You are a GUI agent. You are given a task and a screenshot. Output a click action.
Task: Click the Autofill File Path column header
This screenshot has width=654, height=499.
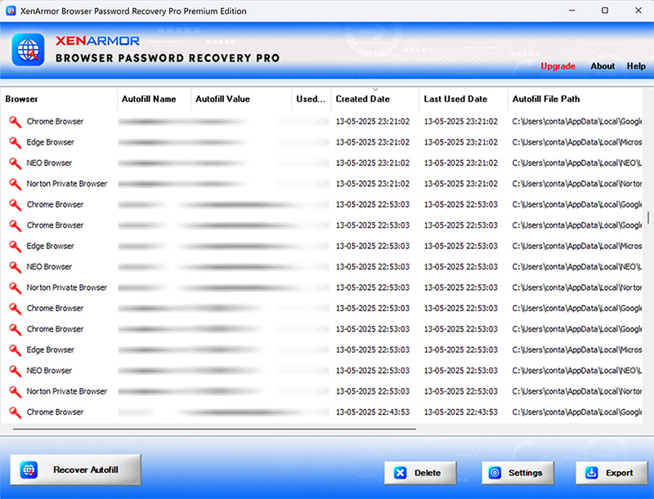coord(546,99)
